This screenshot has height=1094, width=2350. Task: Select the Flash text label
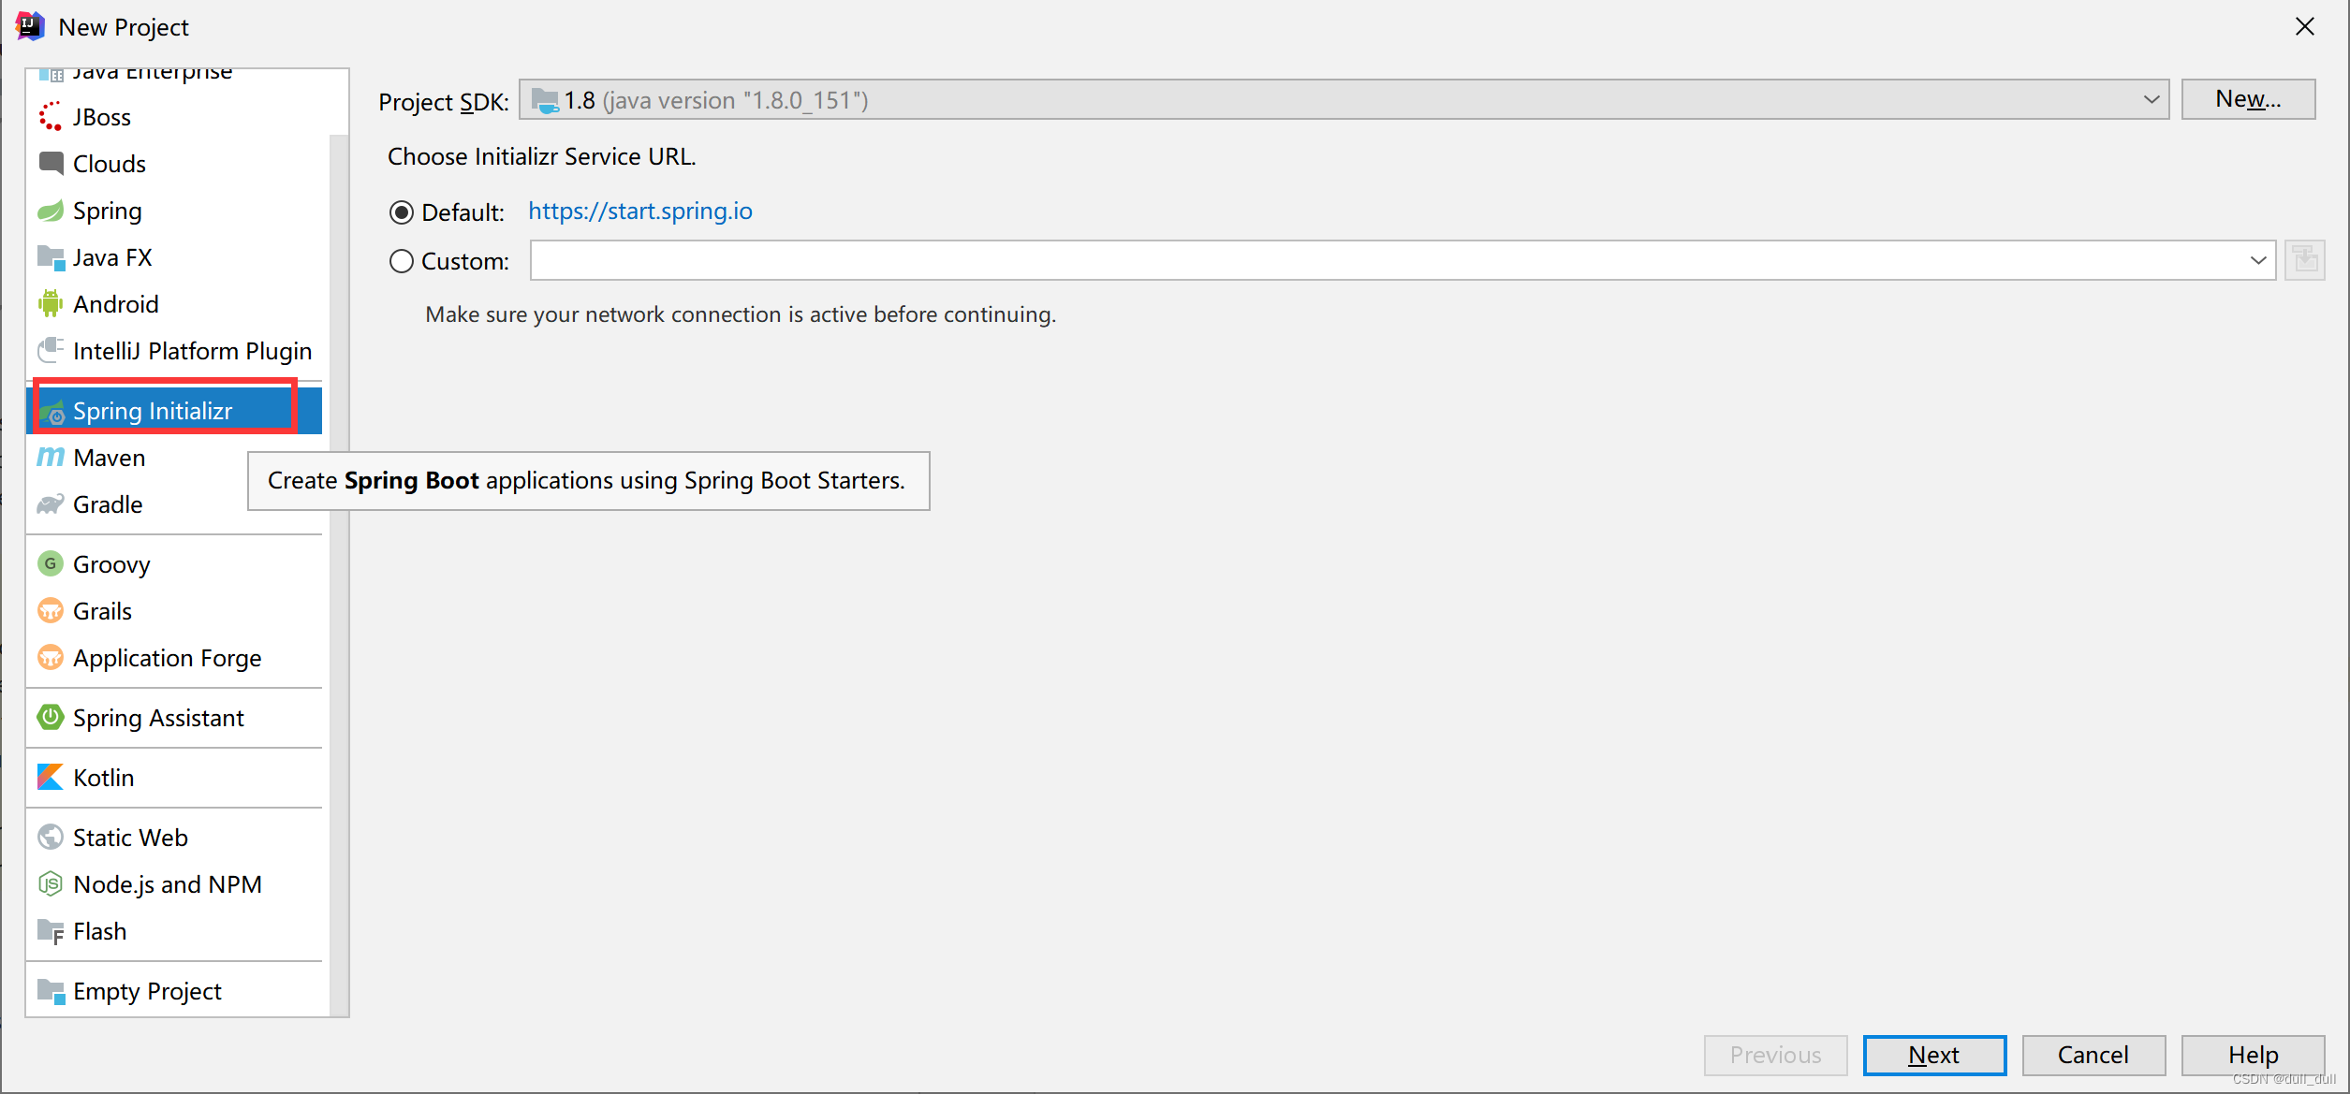pyautogui.click(x=100, y=931)
